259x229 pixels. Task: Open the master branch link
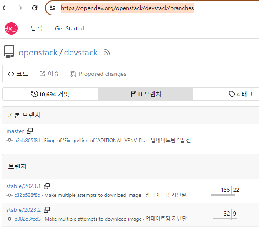[15, 131]
